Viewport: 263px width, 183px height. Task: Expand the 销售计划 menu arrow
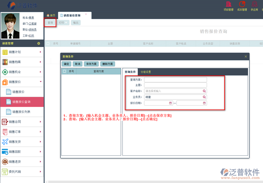click(40, 52)
